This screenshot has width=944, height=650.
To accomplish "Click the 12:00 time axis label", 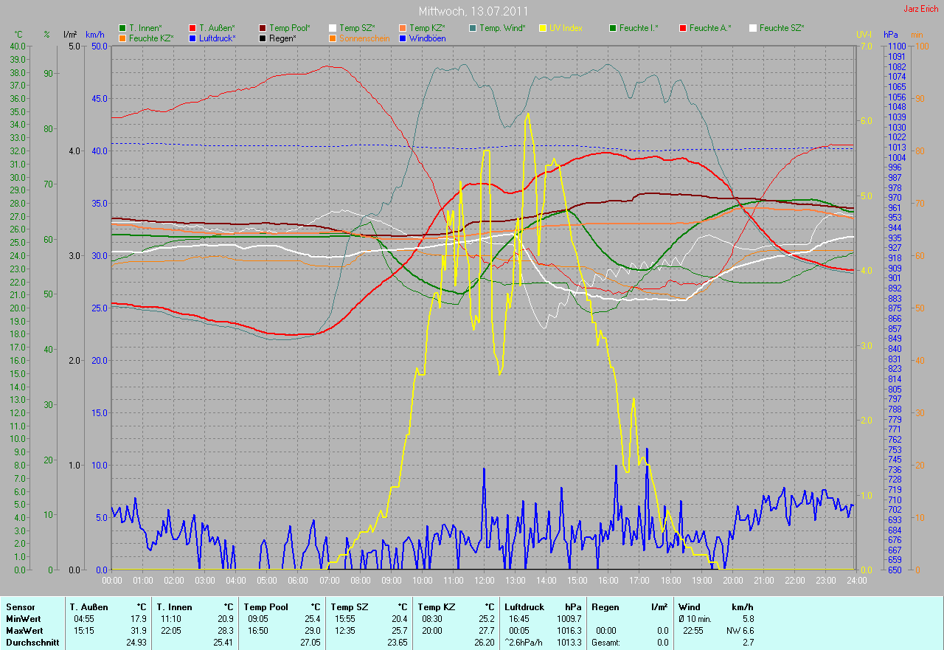I will point(484,580).
